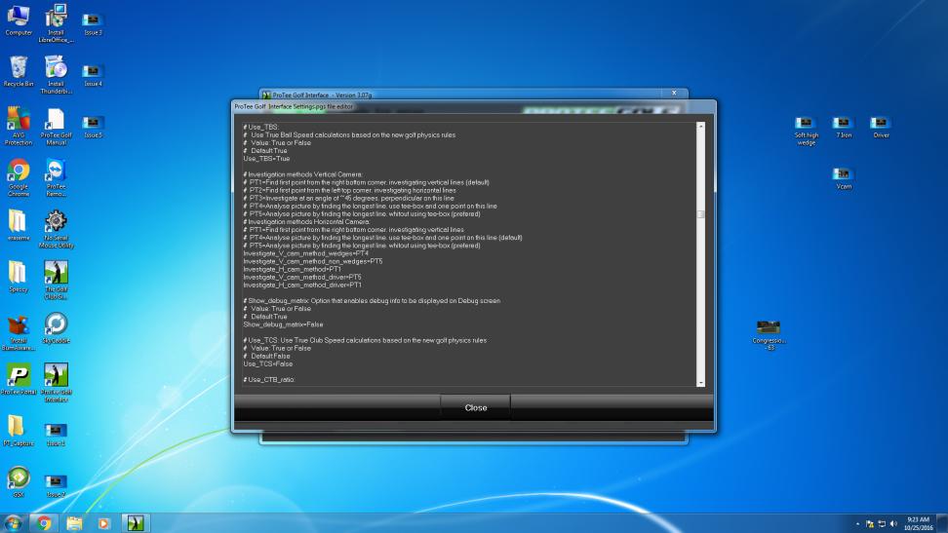Open the Driver desktop file
Viewport: 948px width, 533px height.
pyautogui.click(x=881, y=127)
